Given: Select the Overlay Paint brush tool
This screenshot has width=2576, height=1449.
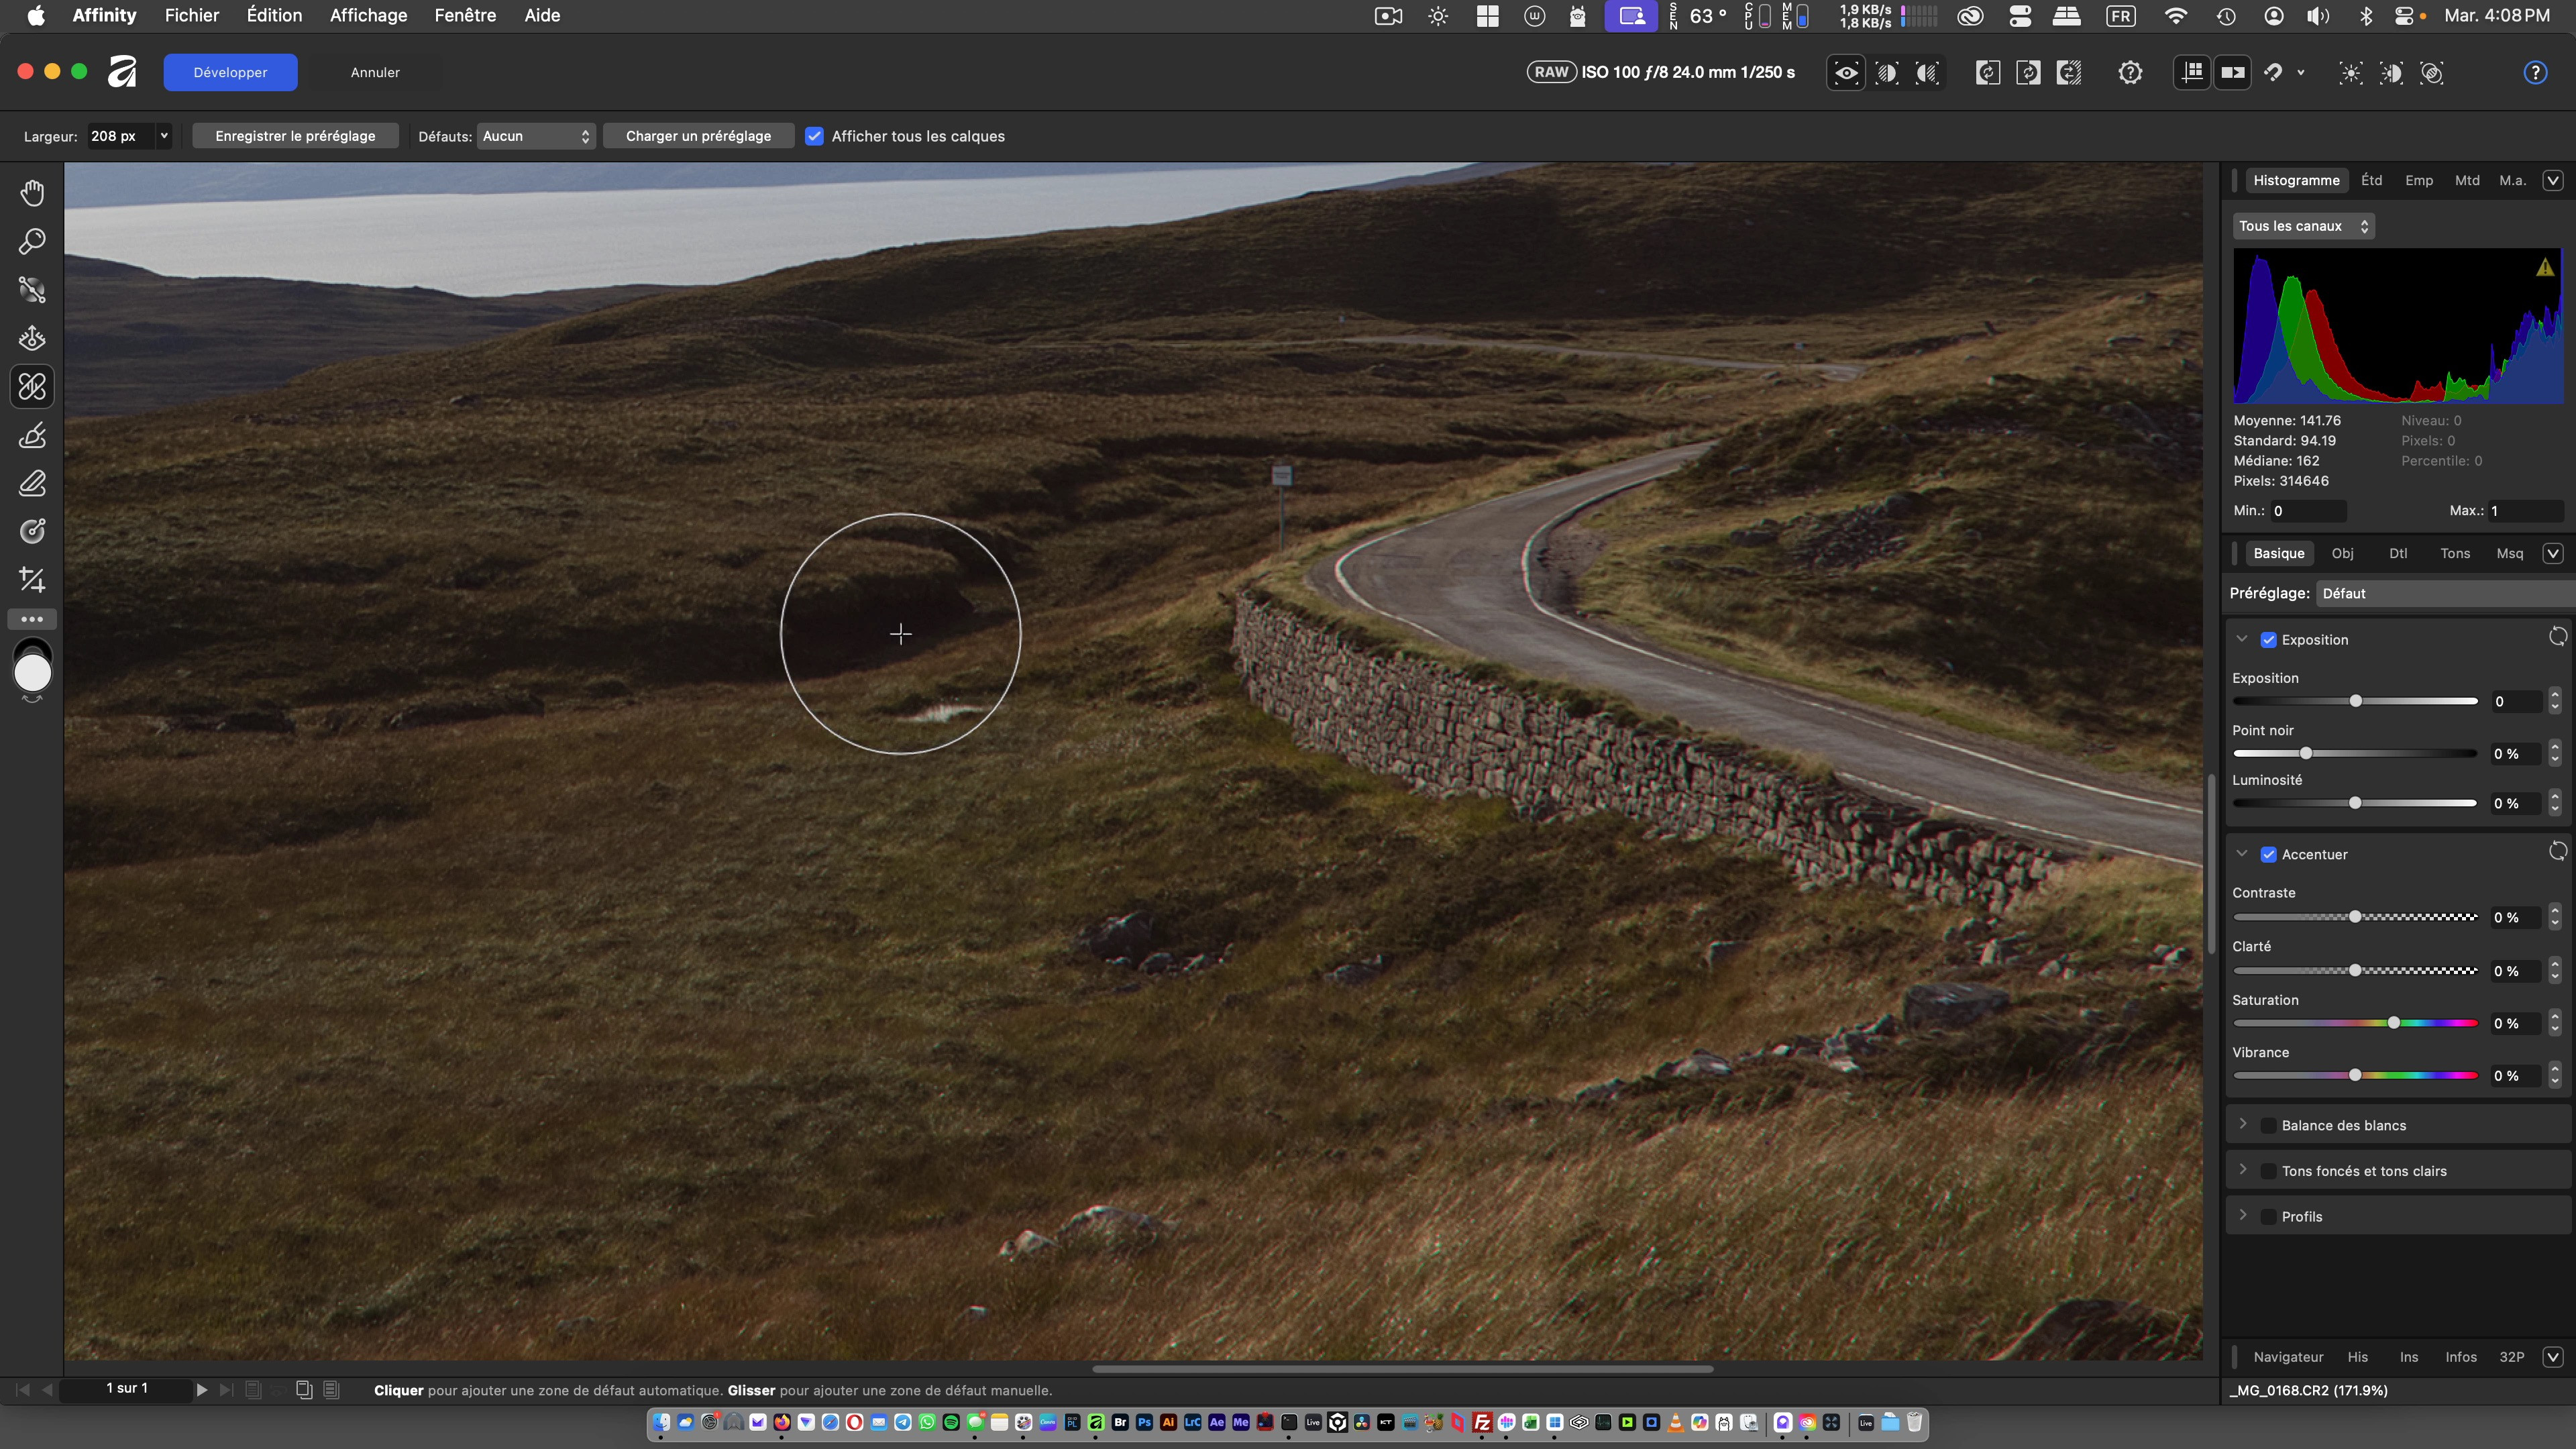Looking at the screenshot, I should 32,436.
